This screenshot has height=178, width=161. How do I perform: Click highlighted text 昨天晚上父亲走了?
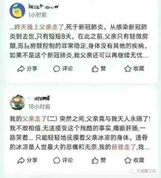[39, 27]
